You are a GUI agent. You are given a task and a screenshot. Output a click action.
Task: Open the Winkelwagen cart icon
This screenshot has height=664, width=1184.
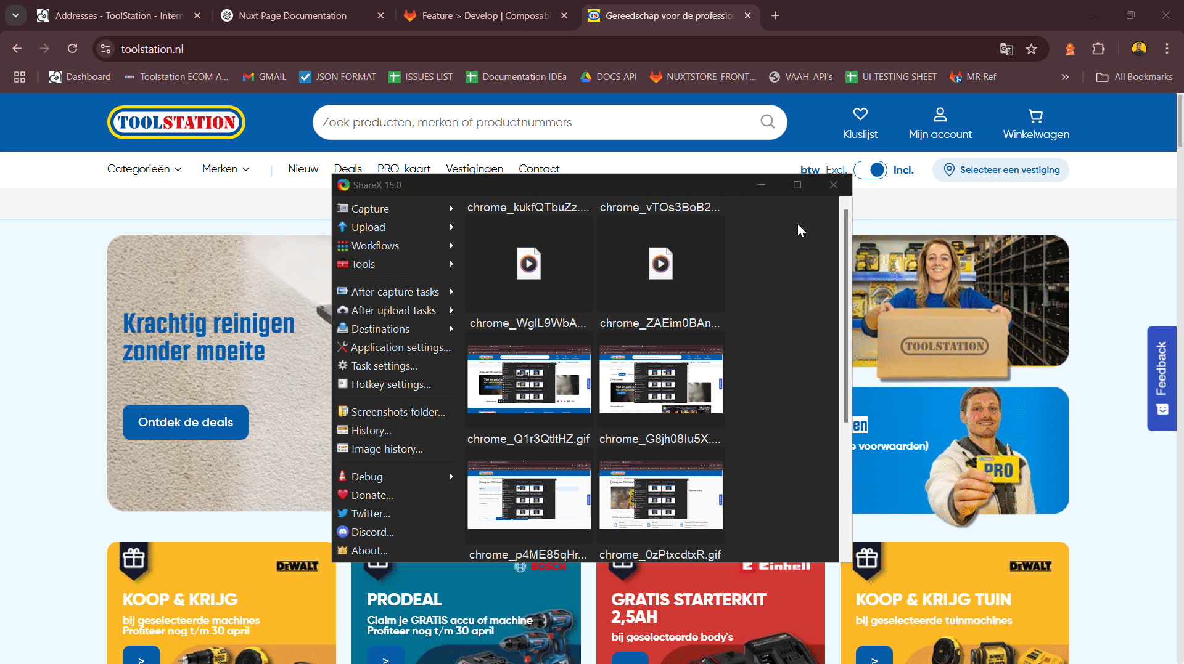click(x=1035, y=116)
